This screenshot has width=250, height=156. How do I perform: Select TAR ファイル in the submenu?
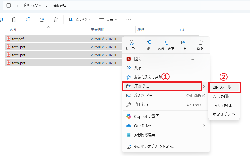click(x=224, y=106)
